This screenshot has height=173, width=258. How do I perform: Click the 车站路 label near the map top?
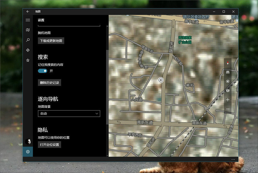click(x=171, y=47)
